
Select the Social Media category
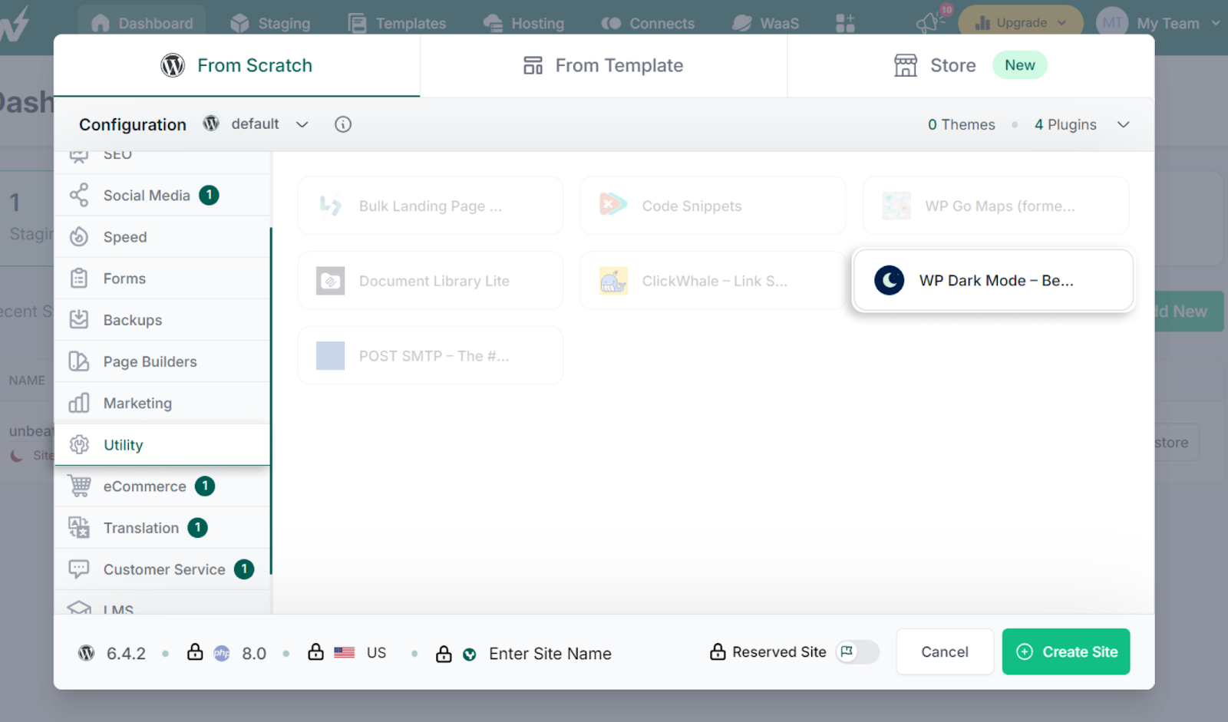tap(163, 196)
